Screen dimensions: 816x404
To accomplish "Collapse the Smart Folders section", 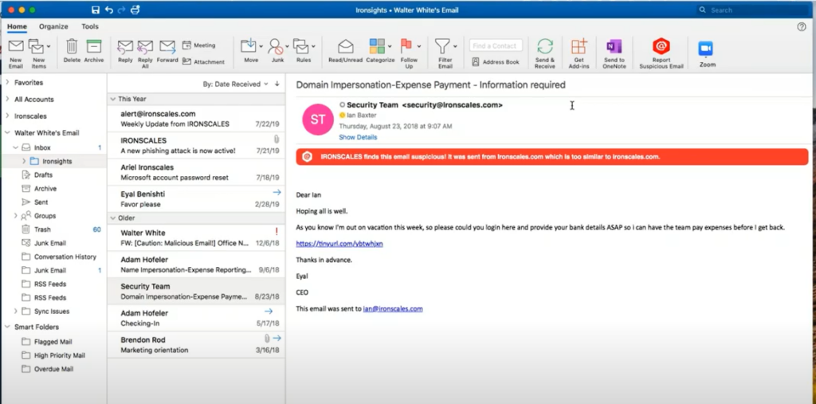I will 7,327.
